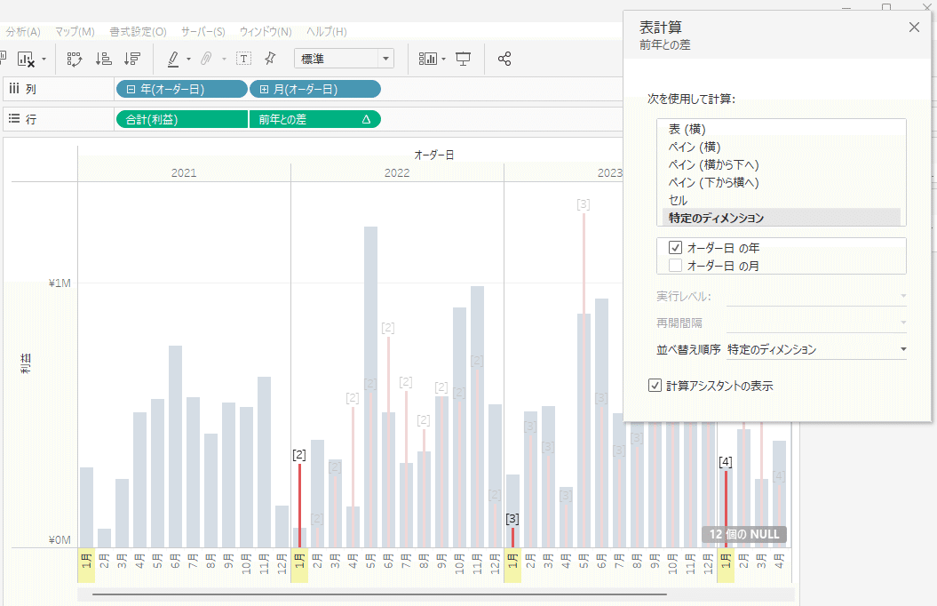Open the 並べ替え順序 dropdown
937x606 pixels.
[817, 349]
